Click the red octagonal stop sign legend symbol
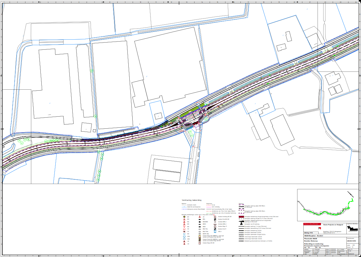The height and width of the screenshot is (257, 361). pos(184,229)
